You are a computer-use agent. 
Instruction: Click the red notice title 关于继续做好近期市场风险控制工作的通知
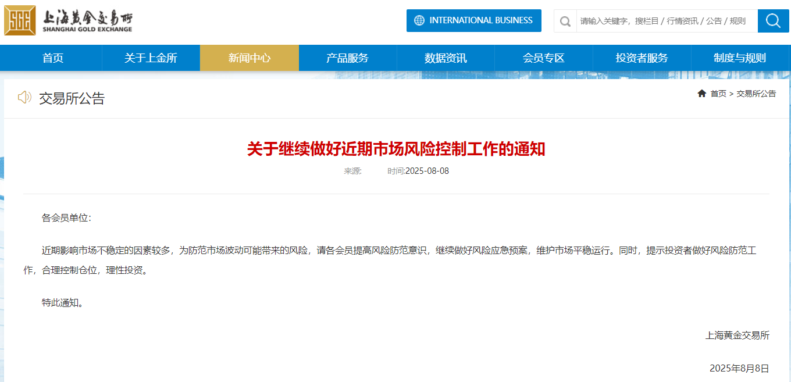[x=396, y=149]
